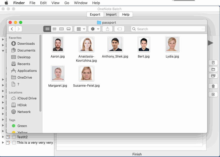Image resolution: width=220 pixels, height=157 pixels.
Task: Open the Go menu in menu bar
Action: click(67, 3)
